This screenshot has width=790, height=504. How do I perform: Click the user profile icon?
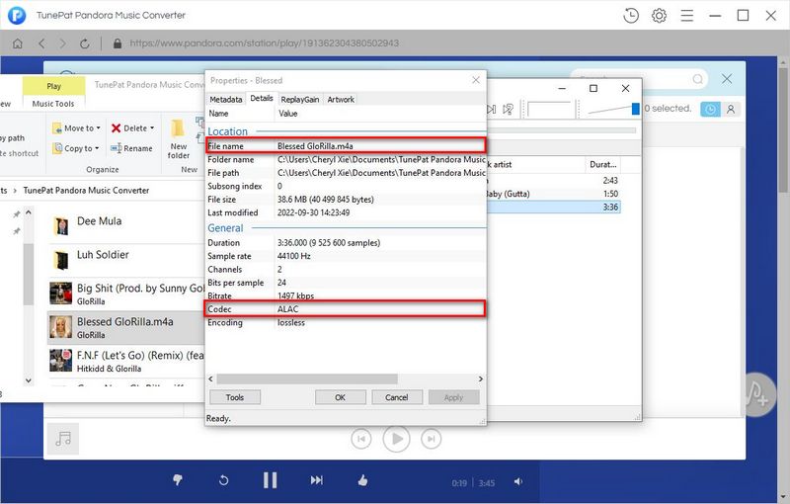(731, 110)
